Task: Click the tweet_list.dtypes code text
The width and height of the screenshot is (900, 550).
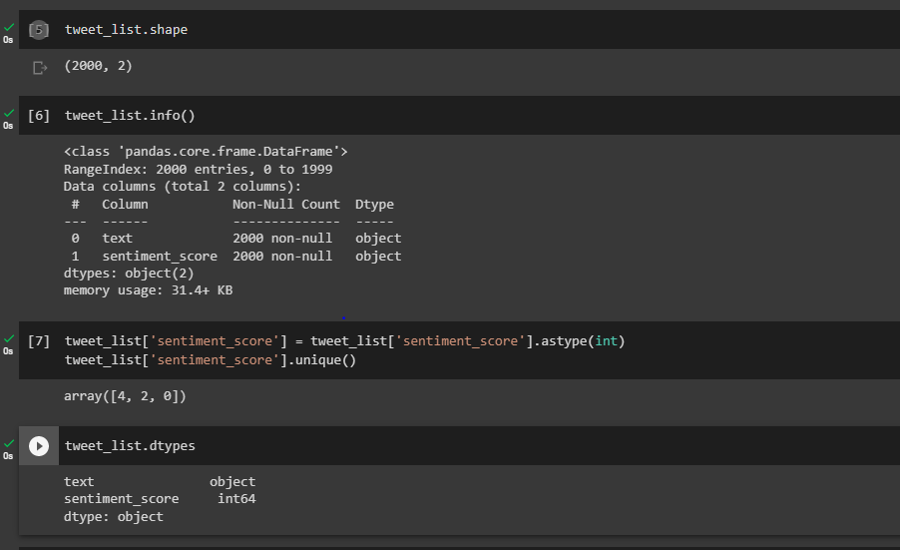Action: pyautogui.click(x=130, y=446)
